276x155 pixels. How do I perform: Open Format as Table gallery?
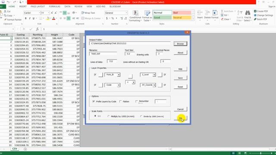pyautogui.click(x=147, y=16)
